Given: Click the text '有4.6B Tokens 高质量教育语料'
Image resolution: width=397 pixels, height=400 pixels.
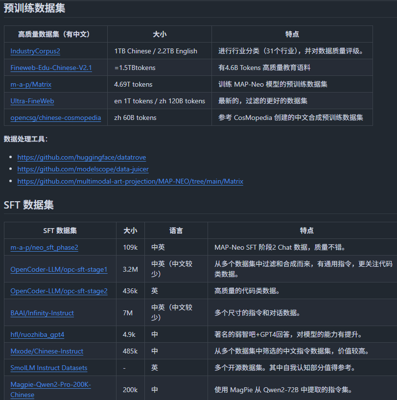Looking at the screenshot, I should [264, 68].
